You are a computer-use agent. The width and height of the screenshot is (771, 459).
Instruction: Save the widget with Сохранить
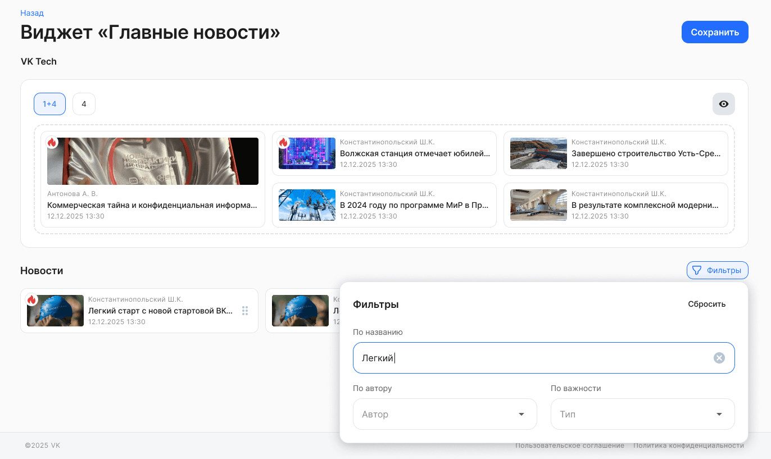[714, 32]
